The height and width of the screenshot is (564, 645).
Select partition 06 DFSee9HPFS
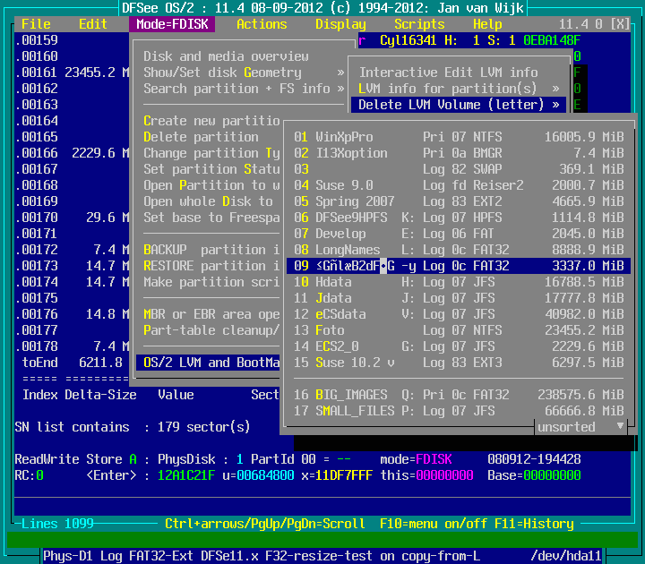(x=458, y=218)
